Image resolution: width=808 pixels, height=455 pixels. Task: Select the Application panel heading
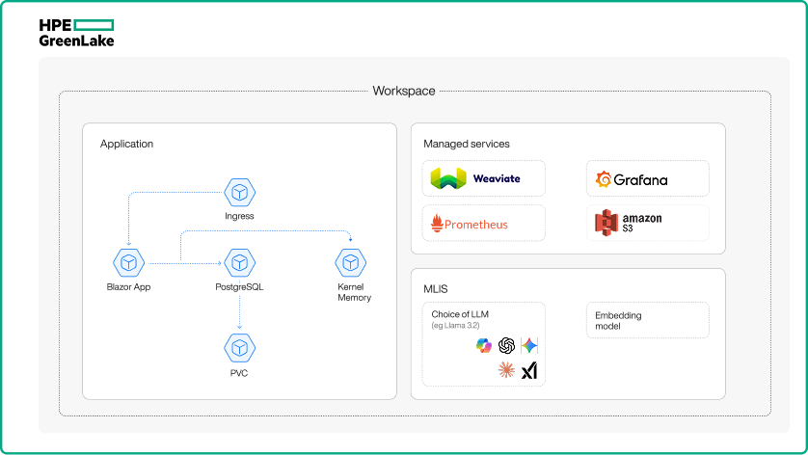coord(126,144)
